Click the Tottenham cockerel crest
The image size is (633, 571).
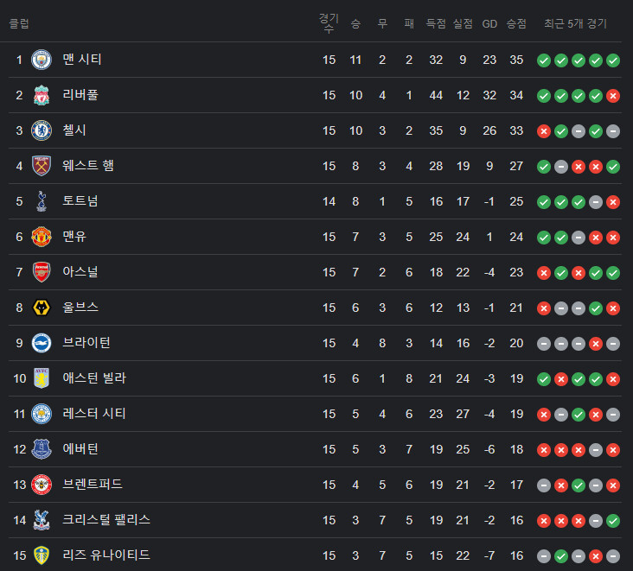[x=42, y=201]
